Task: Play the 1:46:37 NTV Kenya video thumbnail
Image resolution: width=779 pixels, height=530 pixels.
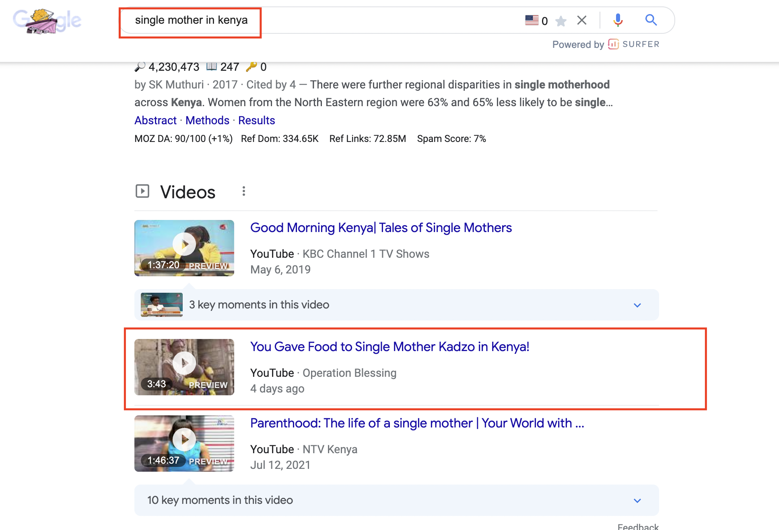Action: coord(184,444)
